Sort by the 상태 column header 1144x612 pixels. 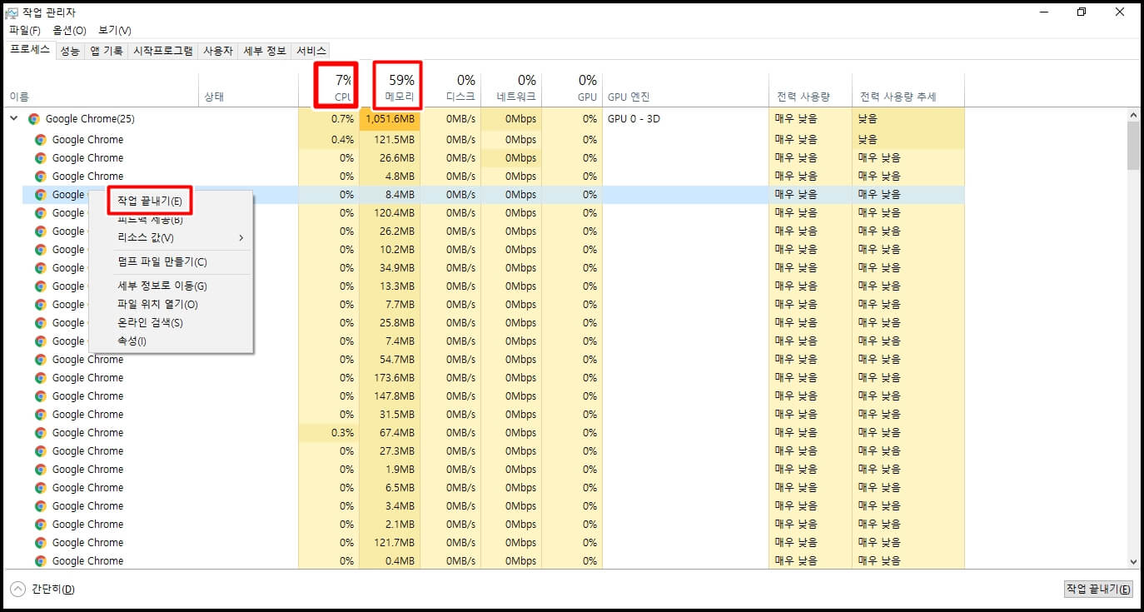248,89
